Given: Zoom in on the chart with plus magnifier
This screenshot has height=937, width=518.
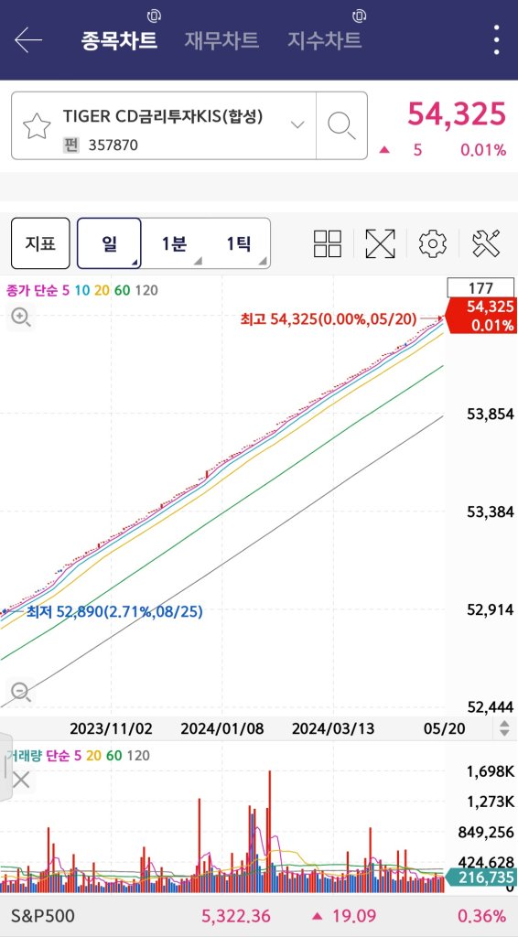Looking at the screenshot, I should click(21, 317).
